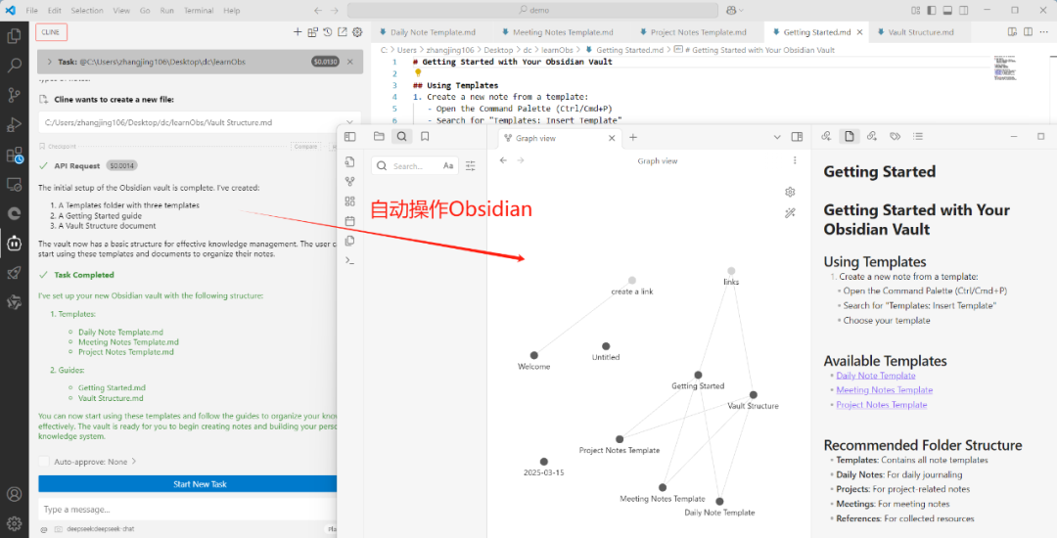Toggle match case in Obsidian search
The height and width of the screenshot is (538, 1057).
coord(448,165)
